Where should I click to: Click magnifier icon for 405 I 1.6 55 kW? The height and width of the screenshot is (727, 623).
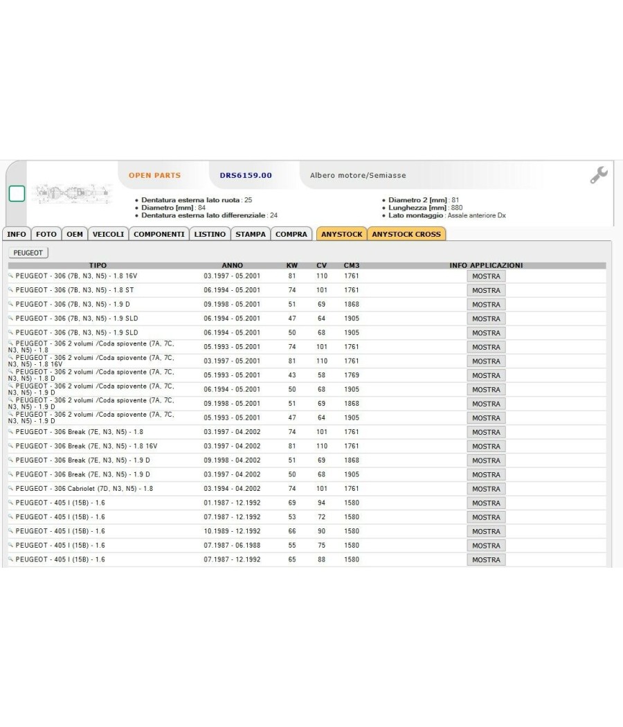(x=10, y=545)
